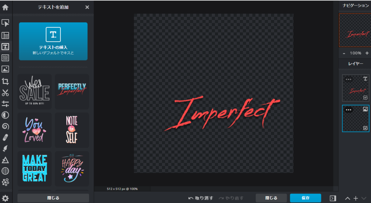Open settings gear at bottom left
Image resolution: width=371 pixels, height=203 pixels.
pos(5,198)
